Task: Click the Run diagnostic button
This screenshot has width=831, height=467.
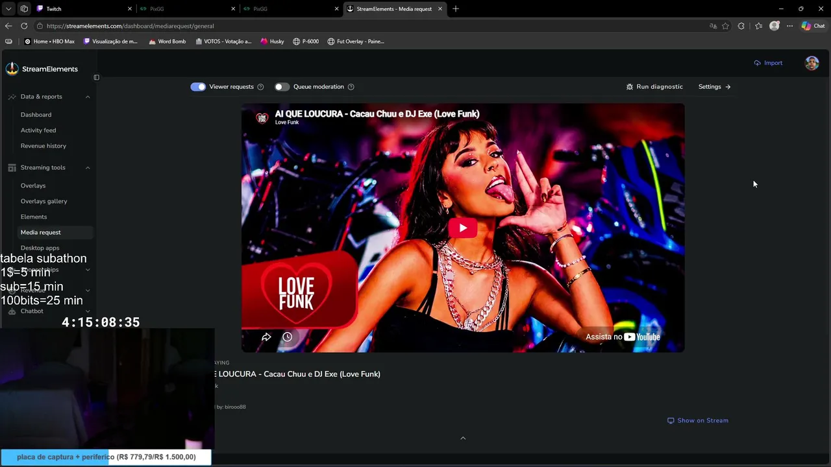Action: tap(654, 87)
